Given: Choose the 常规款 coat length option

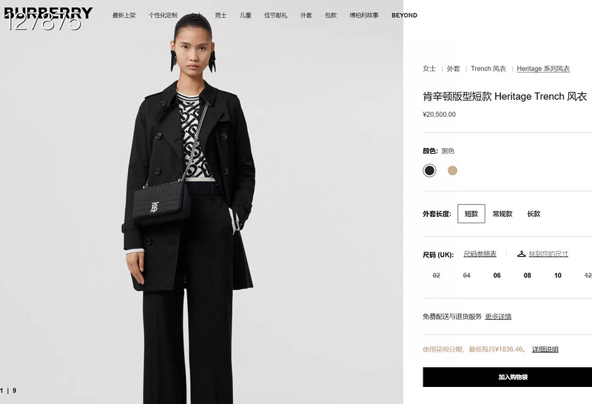Looking at the screenshot, I should (x=502, y=214).
